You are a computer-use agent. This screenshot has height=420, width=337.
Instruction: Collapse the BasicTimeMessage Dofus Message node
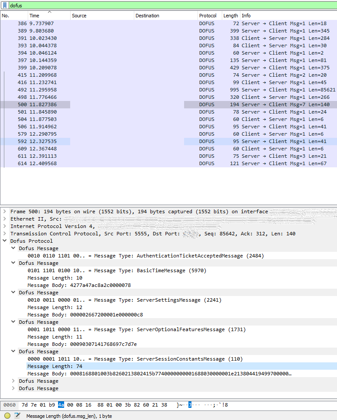pos(13,263)
